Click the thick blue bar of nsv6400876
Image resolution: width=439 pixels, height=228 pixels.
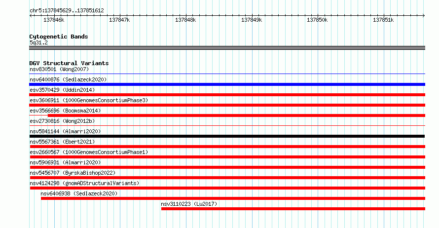click(227, 84)
